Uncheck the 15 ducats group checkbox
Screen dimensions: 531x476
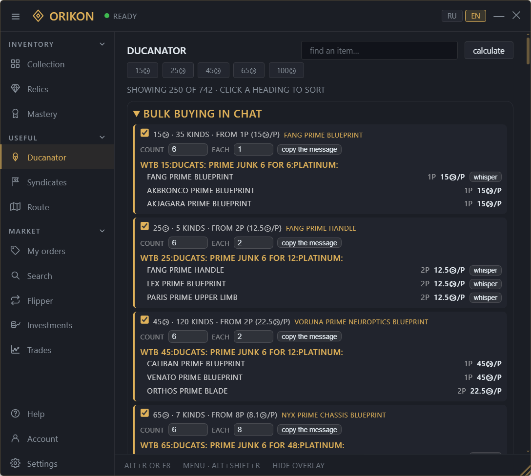coord(144,133)
